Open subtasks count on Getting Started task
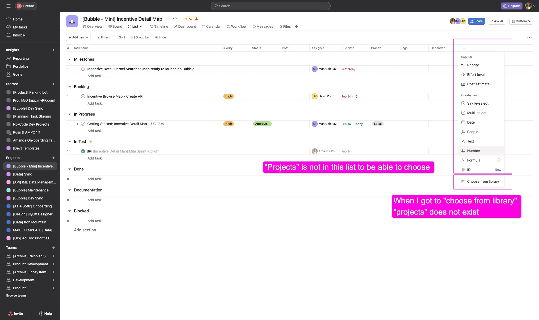 point(161,124)
